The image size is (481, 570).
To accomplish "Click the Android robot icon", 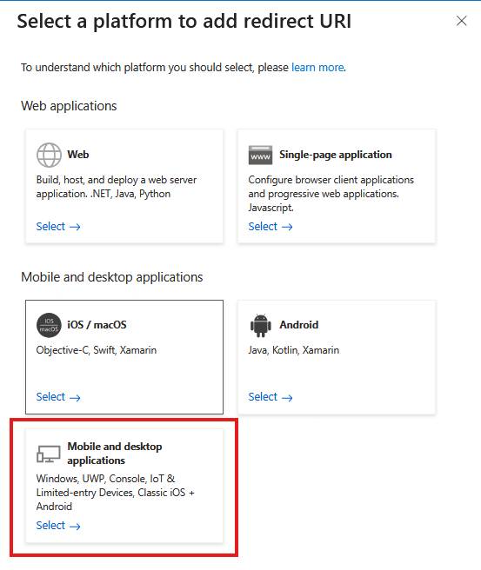I will 261,325.
